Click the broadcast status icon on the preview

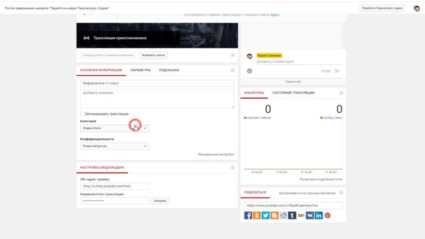pos(86,38)
